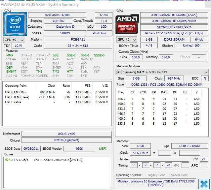Click the memory type DDR3 SDRAM field
The image size is (211, 190).
(190, 146)
